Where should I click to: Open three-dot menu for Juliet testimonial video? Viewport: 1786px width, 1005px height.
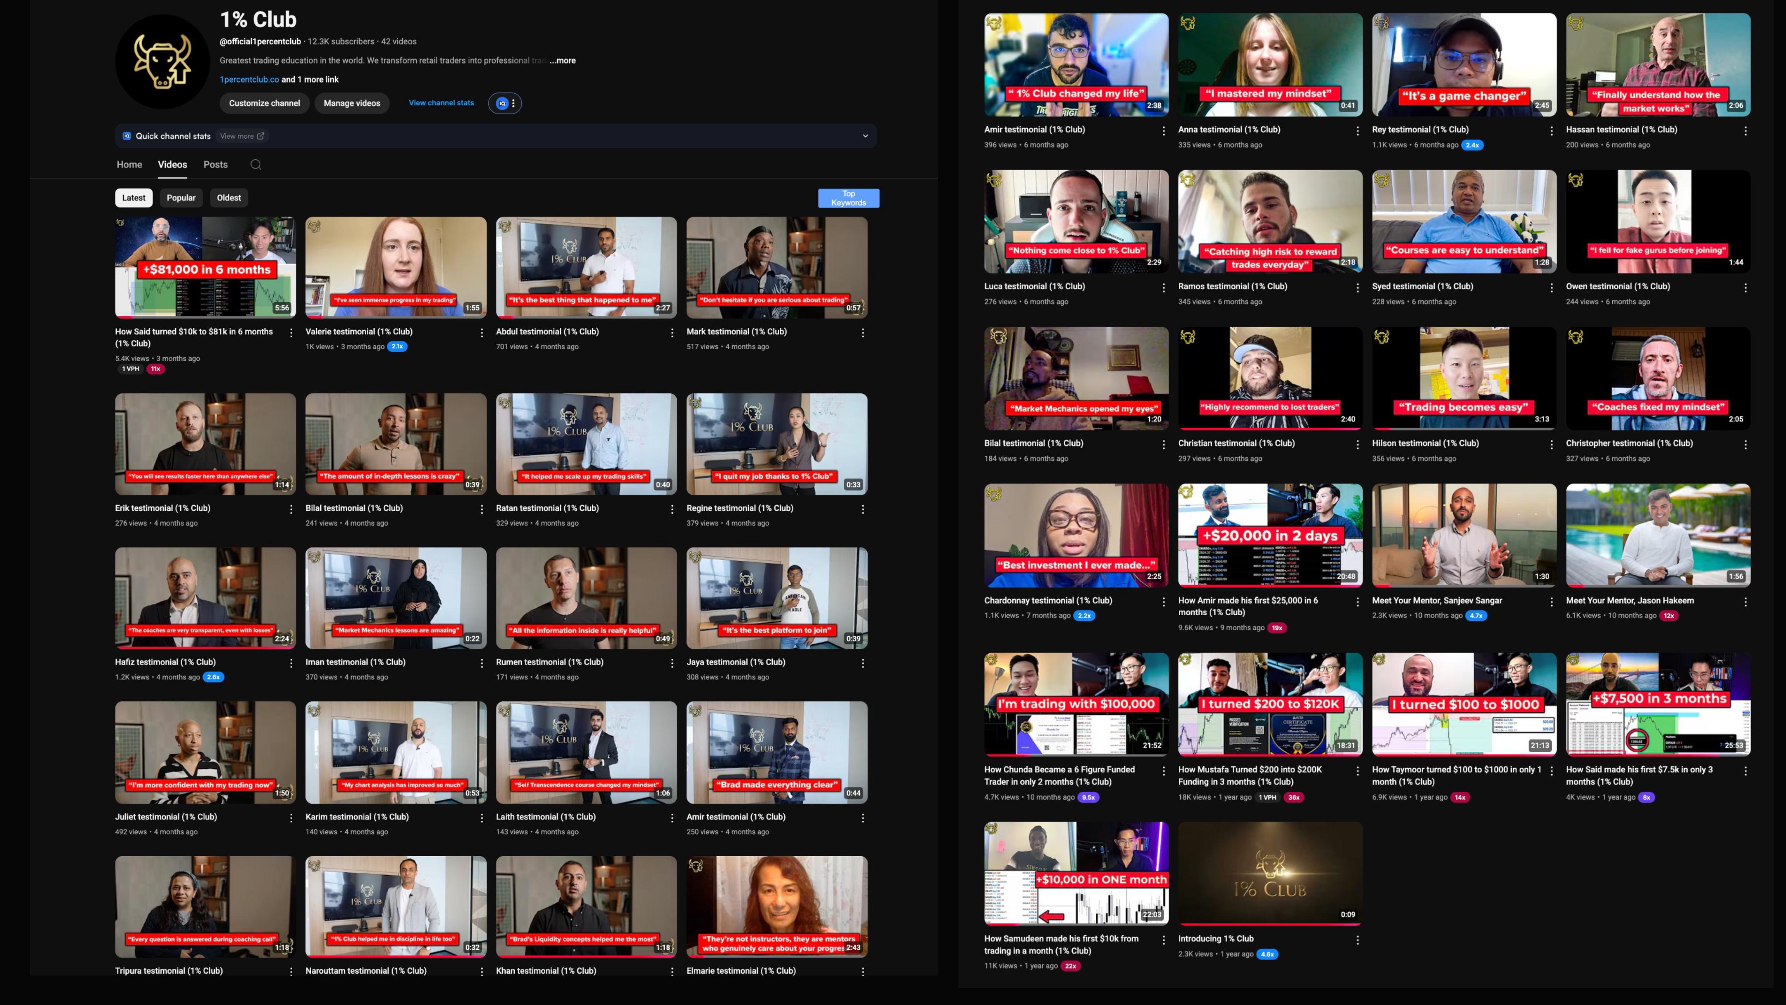tap(291, 818)
